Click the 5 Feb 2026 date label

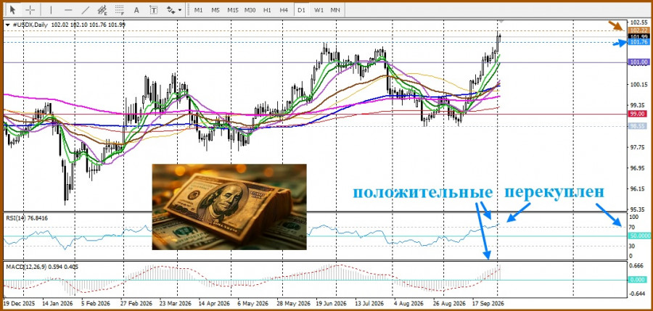96,304
